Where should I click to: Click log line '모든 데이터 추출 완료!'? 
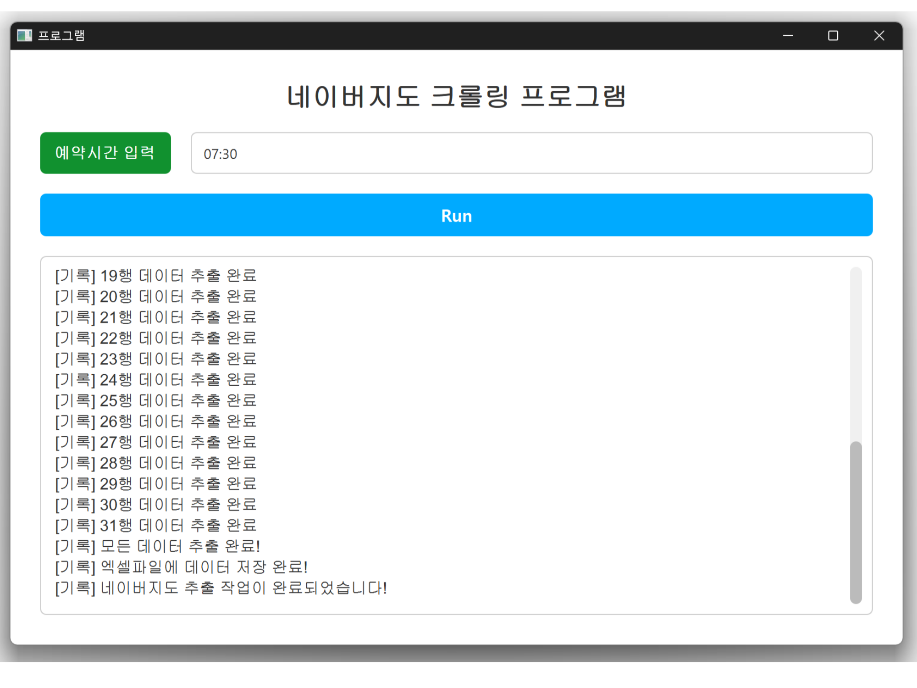pyautogui.click(x=157, y=546)
